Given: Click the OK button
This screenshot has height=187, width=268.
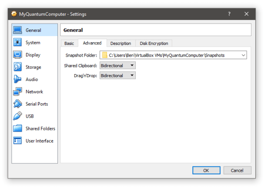Looking at the screenshot, I should [x=206, y=170].
